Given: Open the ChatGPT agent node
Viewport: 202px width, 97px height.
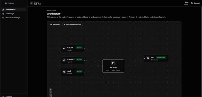Looking at the screenshot, I should click(72, 60).
